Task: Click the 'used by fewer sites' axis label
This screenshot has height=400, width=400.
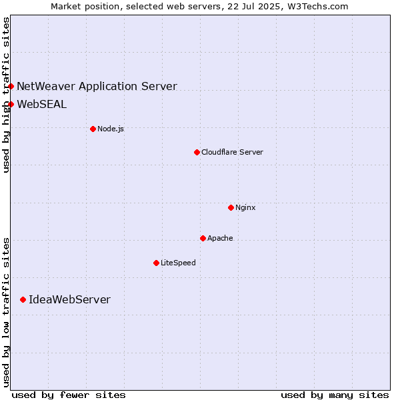Action: click(69, 395)
